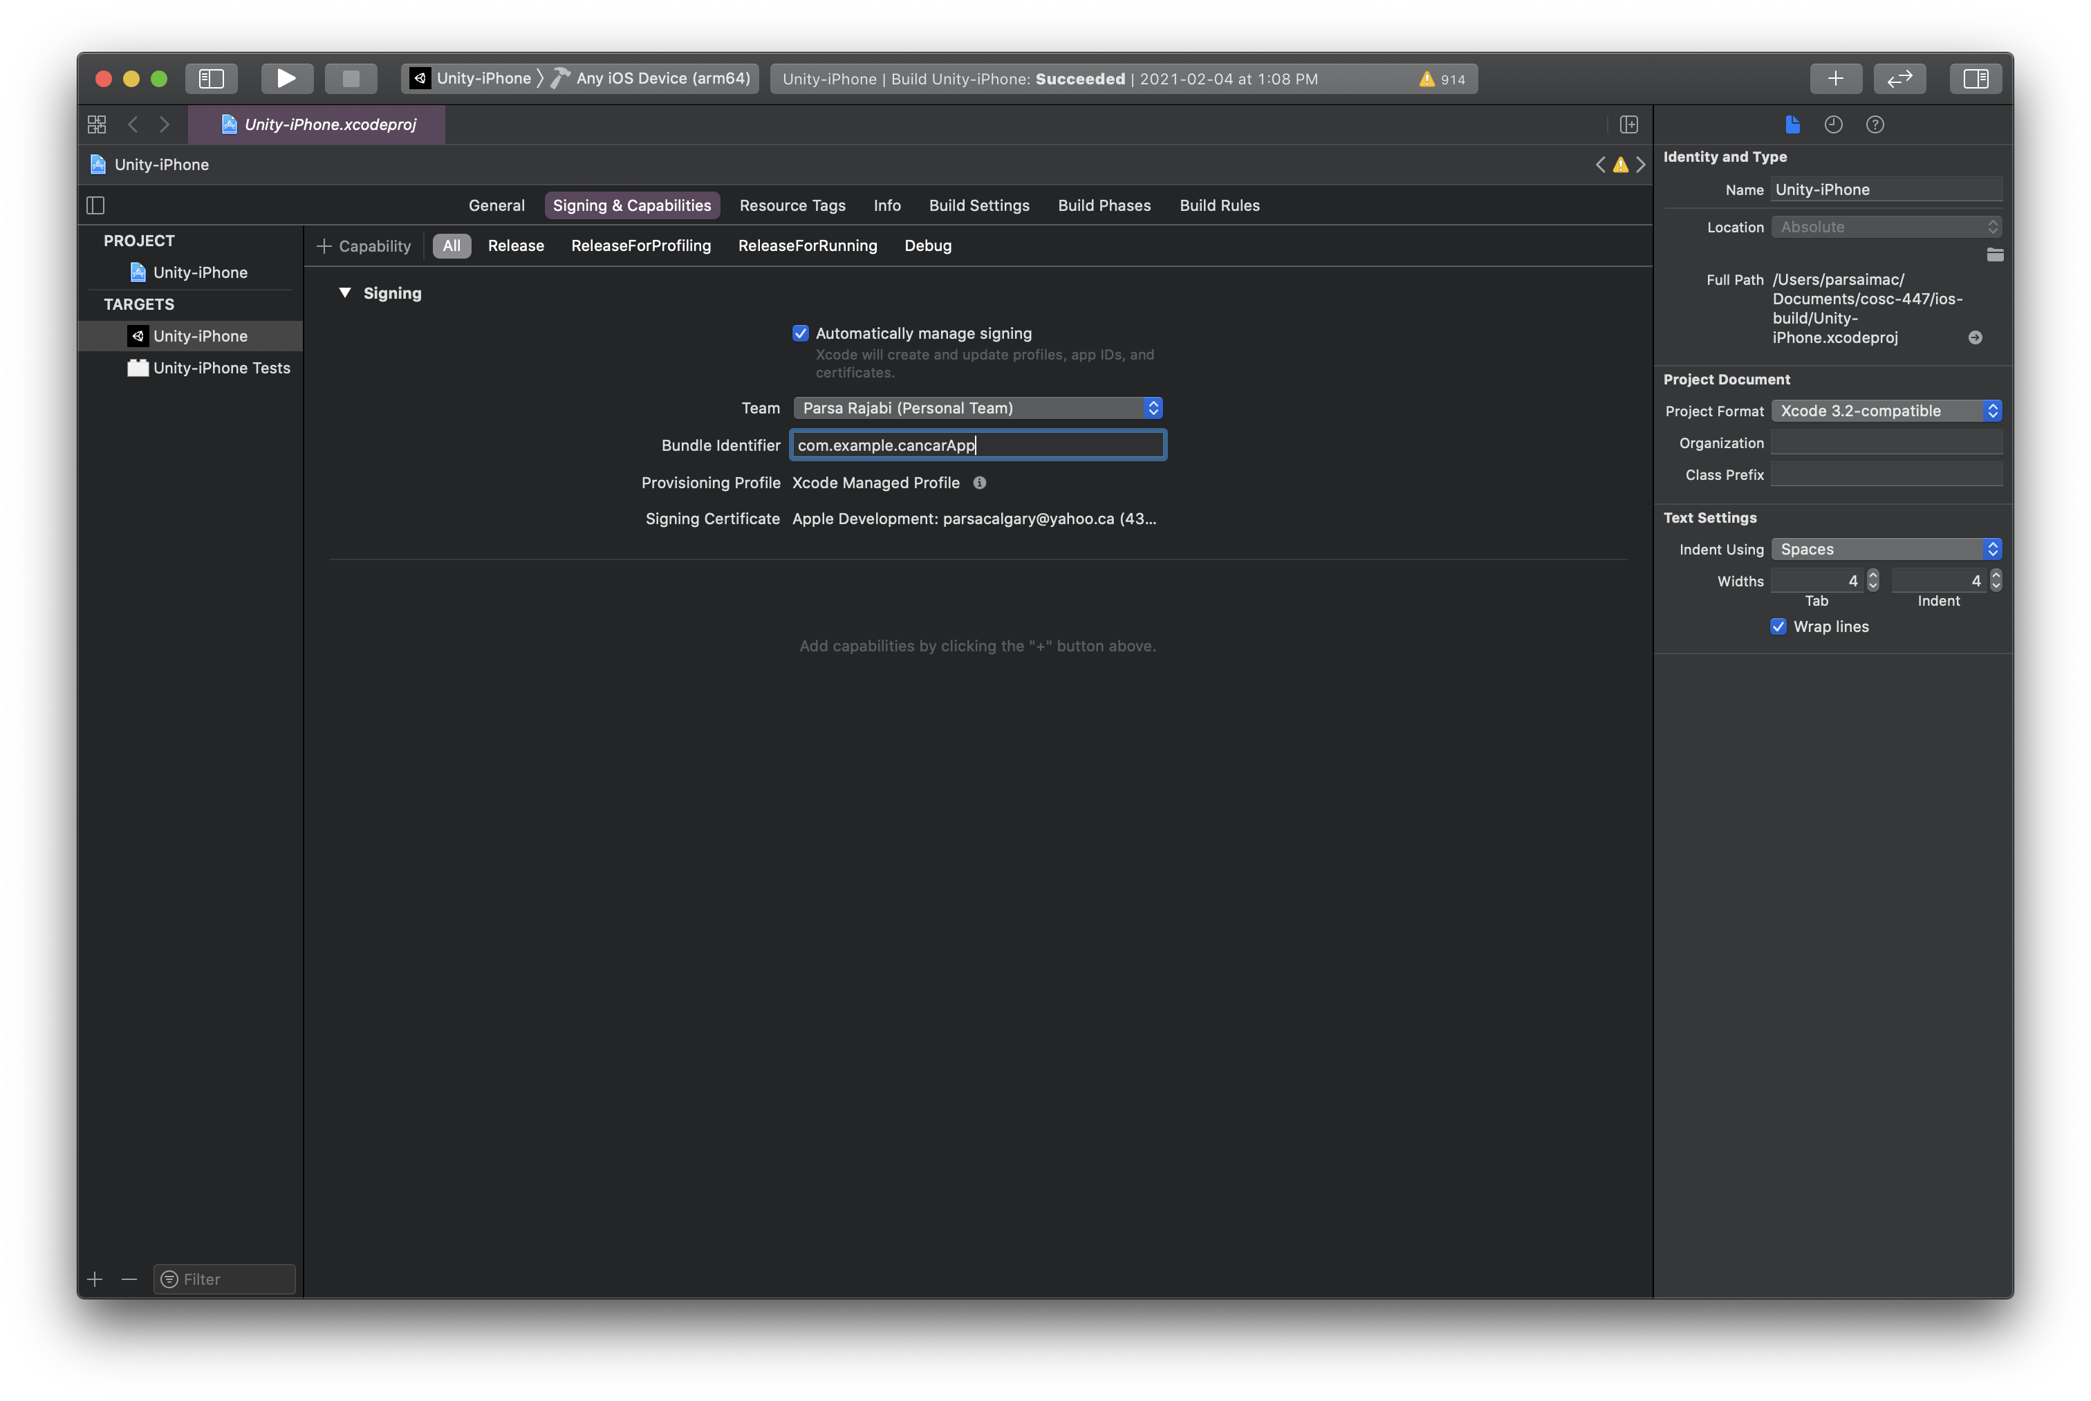Toggle the inspectors panel button
The image size is (2091, 1401).
point(1975,79)
